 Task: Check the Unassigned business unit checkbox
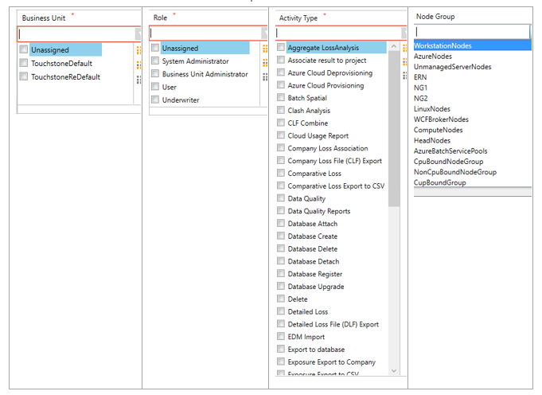coord(24,50)
